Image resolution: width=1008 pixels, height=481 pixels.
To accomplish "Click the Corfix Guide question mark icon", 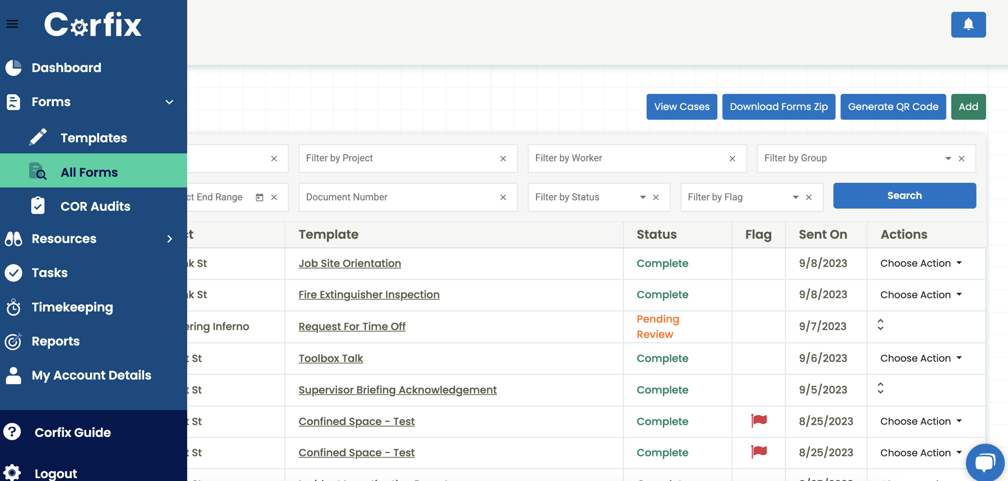I will tap(12, 432).
